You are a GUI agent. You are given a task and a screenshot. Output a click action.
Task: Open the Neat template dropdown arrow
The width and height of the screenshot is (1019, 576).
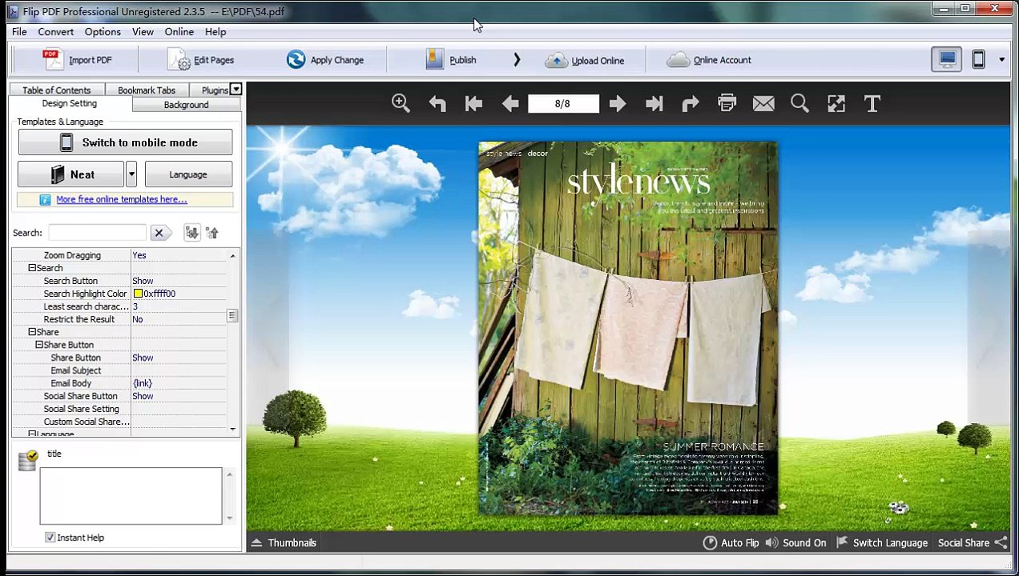[x=131, y=174]
